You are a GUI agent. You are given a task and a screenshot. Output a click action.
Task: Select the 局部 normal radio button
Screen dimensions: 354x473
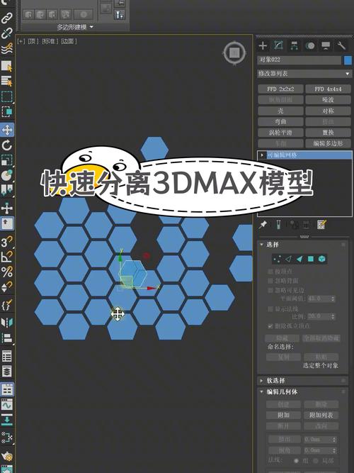coord(316,461)
